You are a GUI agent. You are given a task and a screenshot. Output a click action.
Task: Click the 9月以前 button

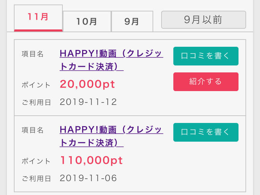click(x=203, y=20)
